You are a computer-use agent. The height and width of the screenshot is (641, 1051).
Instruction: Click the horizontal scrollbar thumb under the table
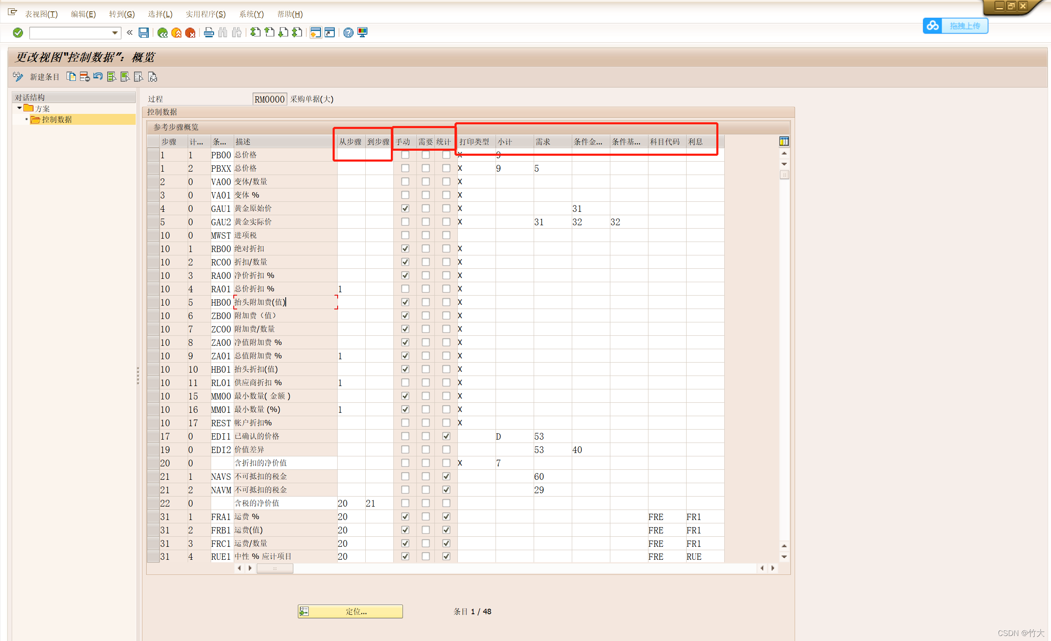point(274,568)
